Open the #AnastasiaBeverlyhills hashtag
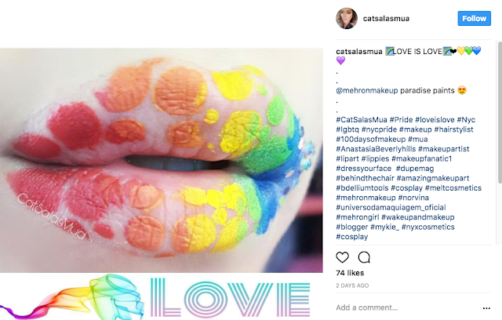 tap(376, 149)
